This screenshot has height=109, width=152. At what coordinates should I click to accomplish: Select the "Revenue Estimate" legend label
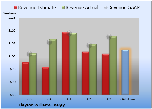tap(37, 7)
